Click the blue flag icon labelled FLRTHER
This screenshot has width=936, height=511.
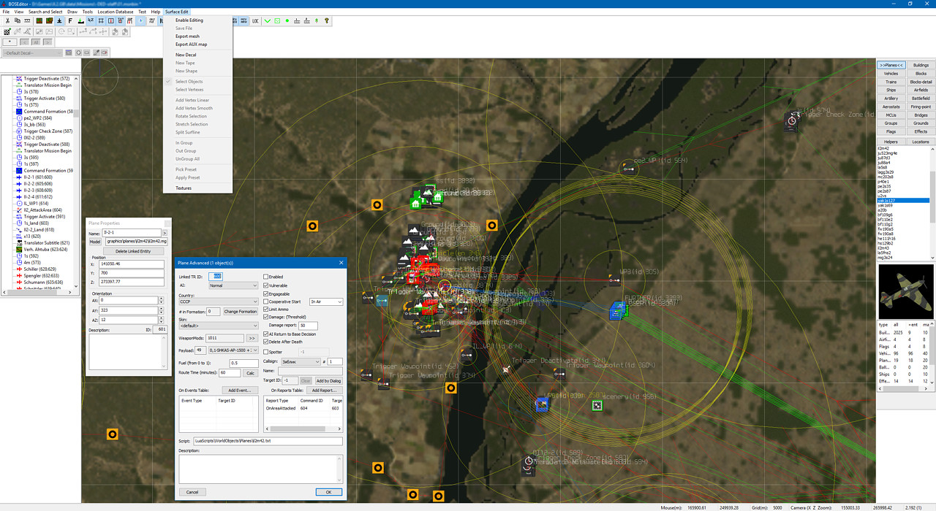click(x=618, y=310)
